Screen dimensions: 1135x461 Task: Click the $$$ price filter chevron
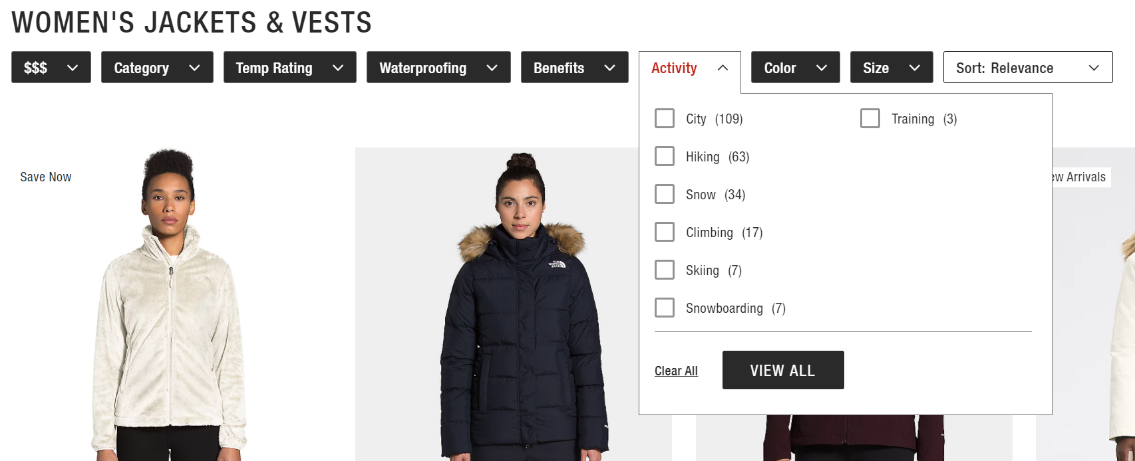point(73,68)
